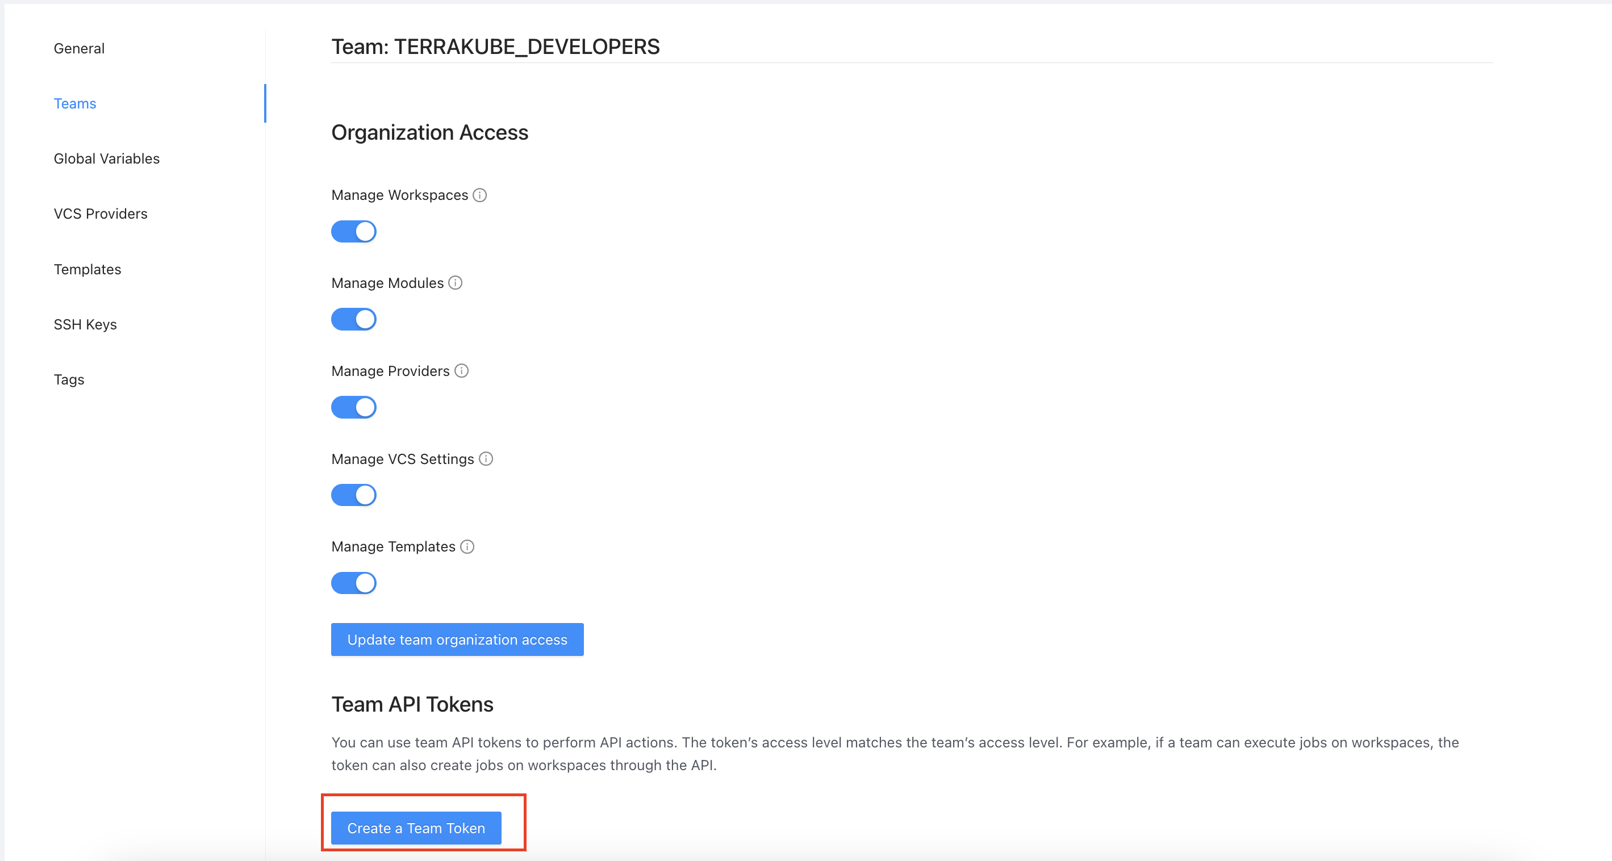Select Tags from the sidebar
Screen dimensions: 1612x861
tap(69, 379)
